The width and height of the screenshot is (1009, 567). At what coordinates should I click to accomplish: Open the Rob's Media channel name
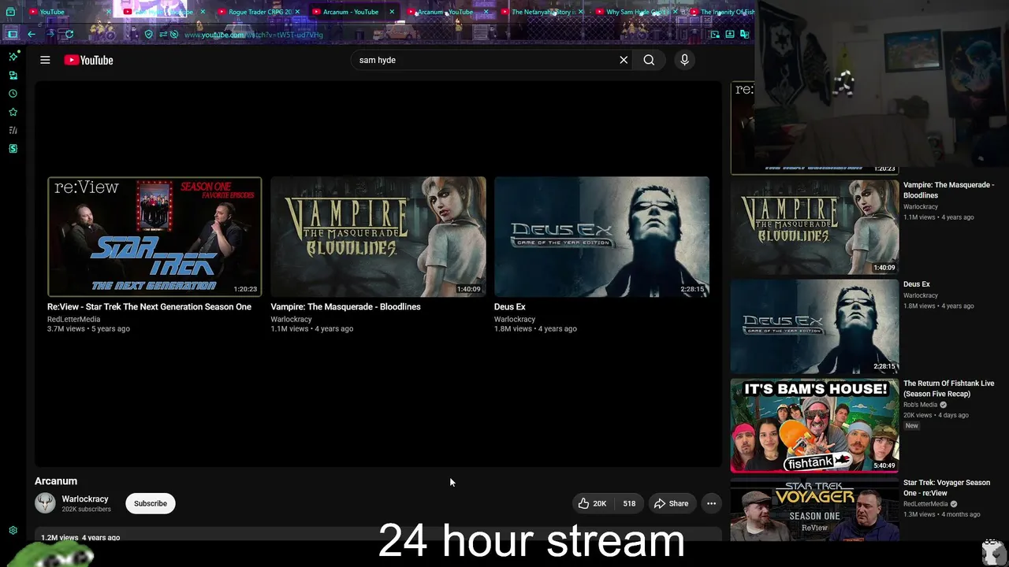tap(920, 405)
